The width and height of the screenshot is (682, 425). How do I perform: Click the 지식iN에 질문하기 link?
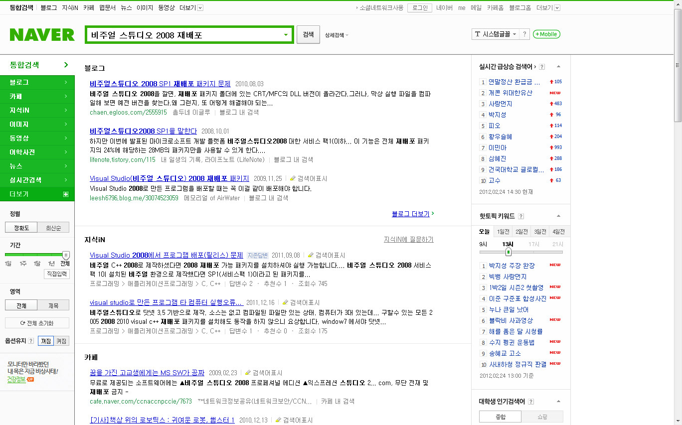[x=409, y=240]
